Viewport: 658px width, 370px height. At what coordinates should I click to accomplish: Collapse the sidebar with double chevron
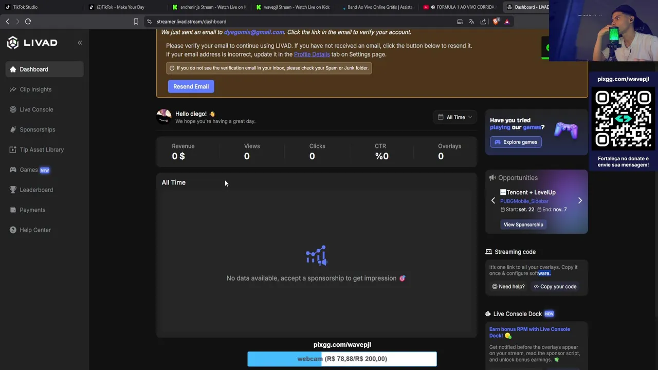(80, 43)
